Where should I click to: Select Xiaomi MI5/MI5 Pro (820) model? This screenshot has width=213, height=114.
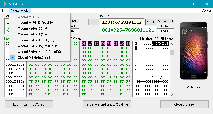coord(36,22)
